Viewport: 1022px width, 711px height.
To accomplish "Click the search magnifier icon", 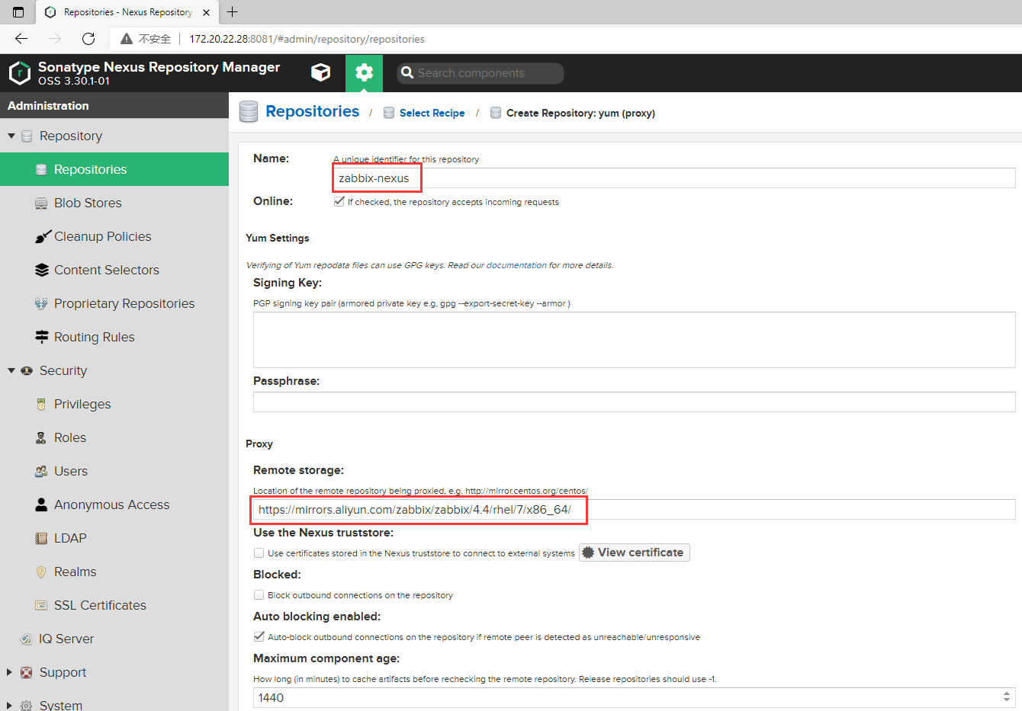I will pos(407,73).
